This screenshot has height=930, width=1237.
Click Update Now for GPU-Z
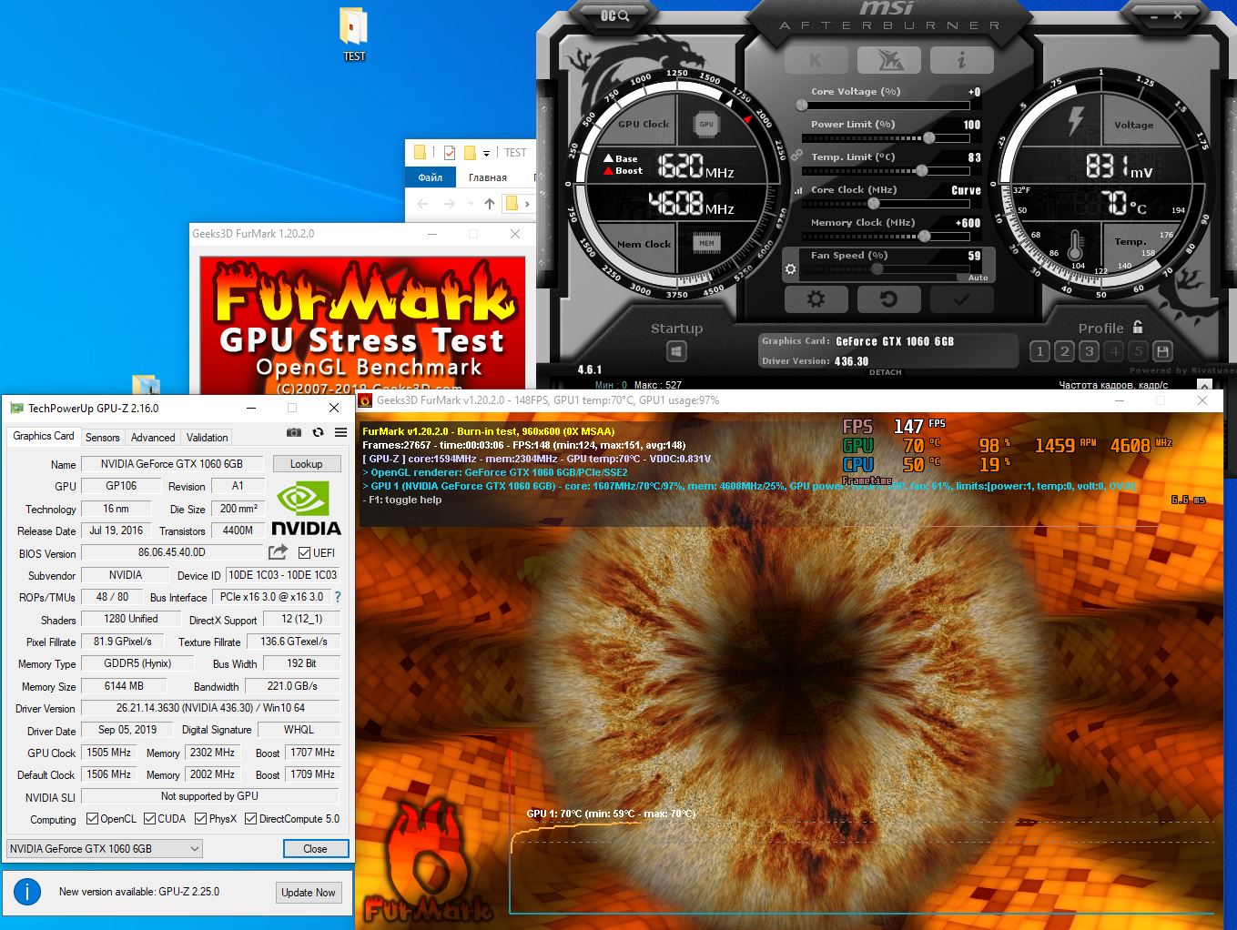click(x=309, y=893)
